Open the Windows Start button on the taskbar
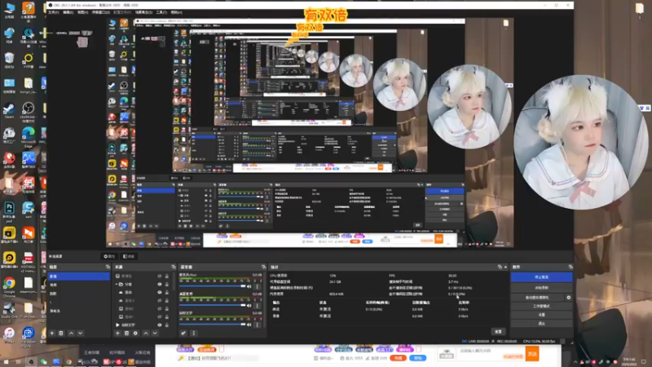Viewport: 652px width, 367px height. point(6,361)
